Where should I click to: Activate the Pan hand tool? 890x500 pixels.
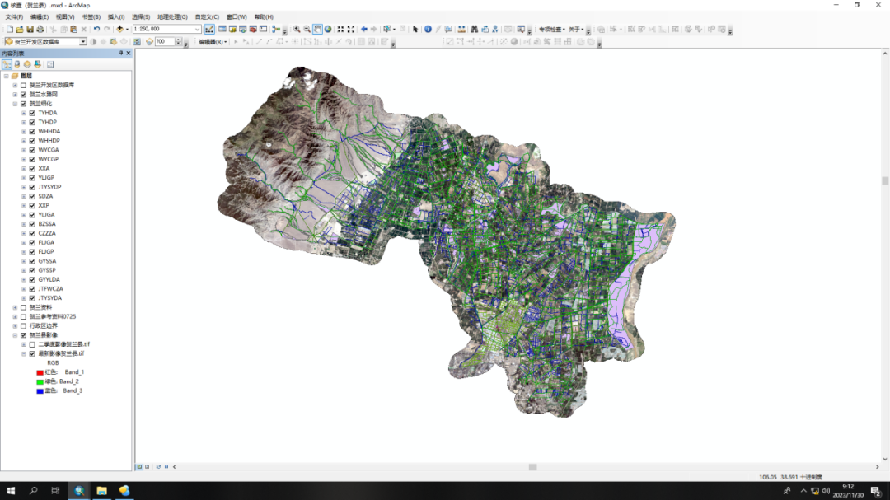317,29
